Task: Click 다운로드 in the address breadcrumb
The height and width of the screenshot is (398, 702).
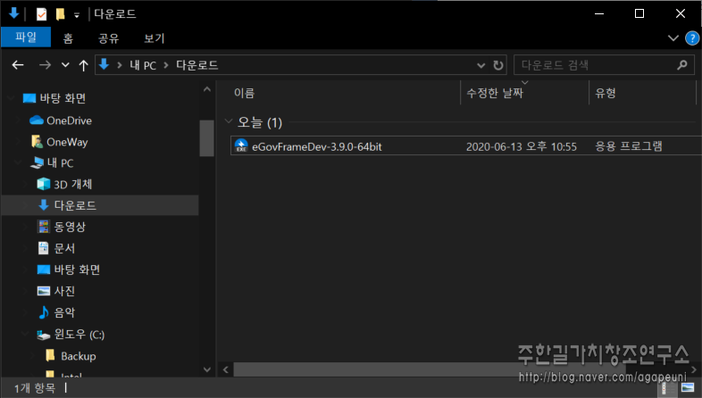Action: 197,65
